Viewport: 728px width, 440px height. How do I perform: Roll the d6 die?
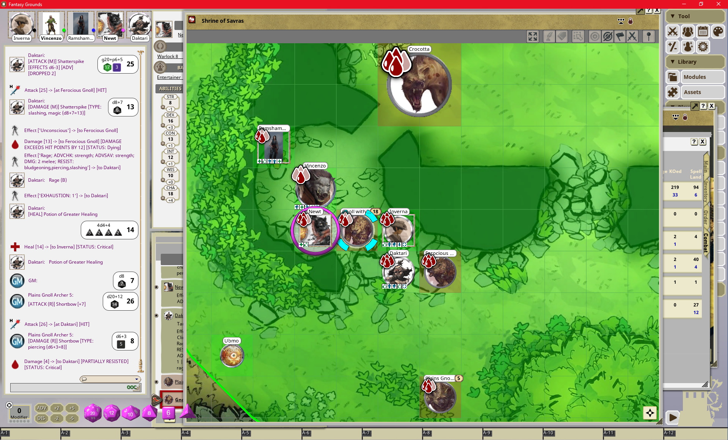pyautogui.click(x=168, y=413)
